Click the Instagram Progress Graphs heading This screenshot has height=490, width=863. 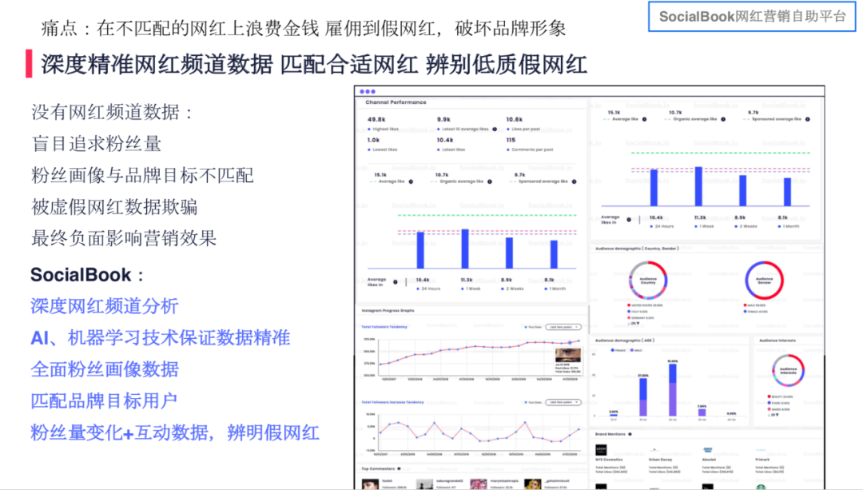388,310
